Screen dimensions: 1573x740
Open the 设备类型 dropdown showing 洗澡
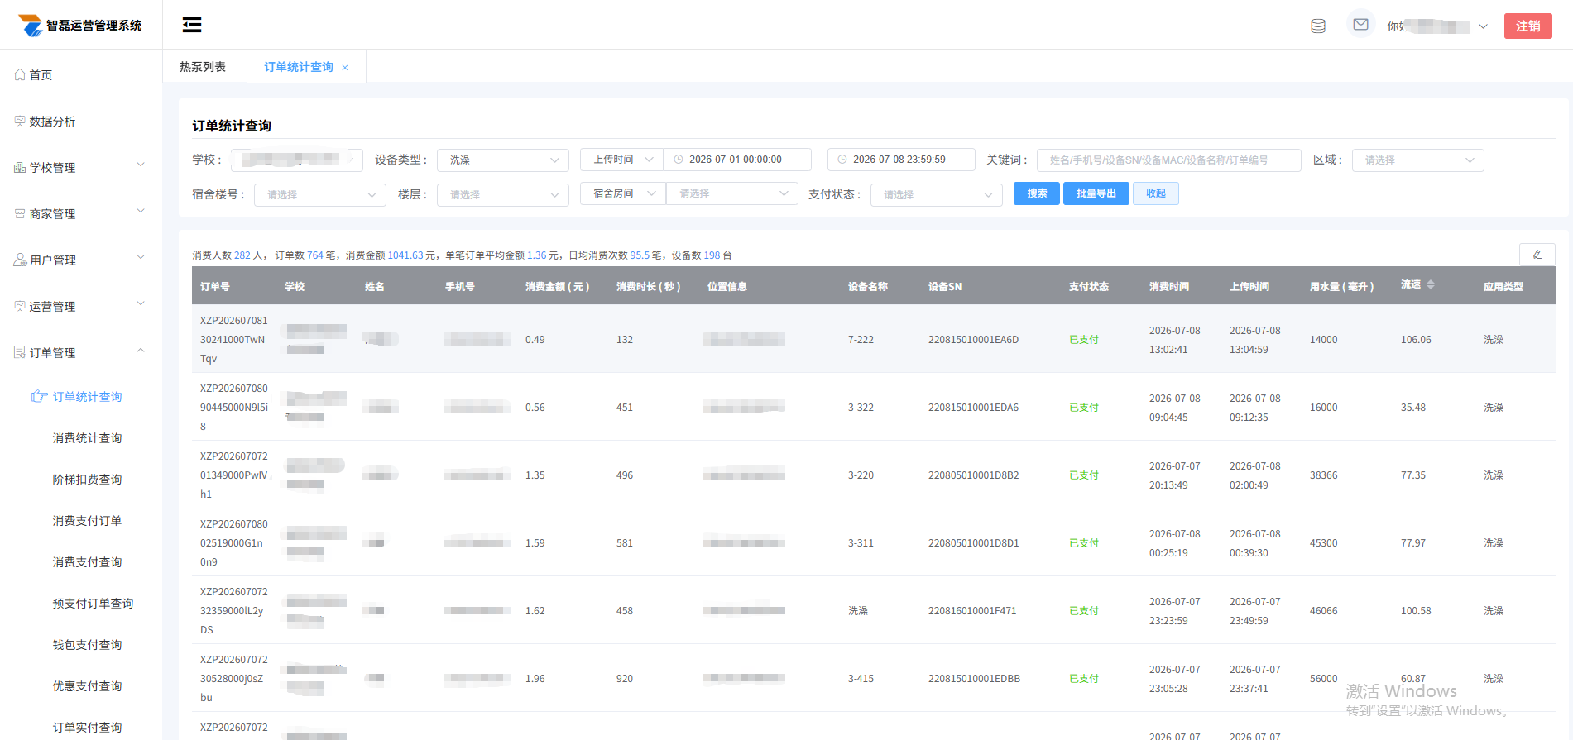(x=503, y=160)
